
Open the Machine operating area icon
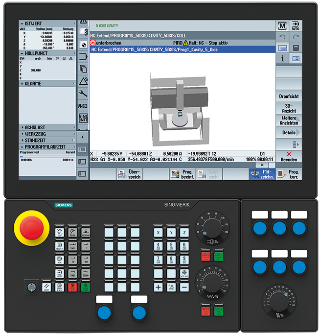pos(282,26)
